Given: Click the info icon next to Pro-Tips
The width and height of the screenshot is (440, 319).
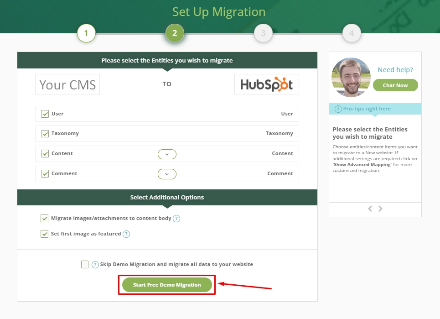Looking at the screenshot, I should [338, 109].
